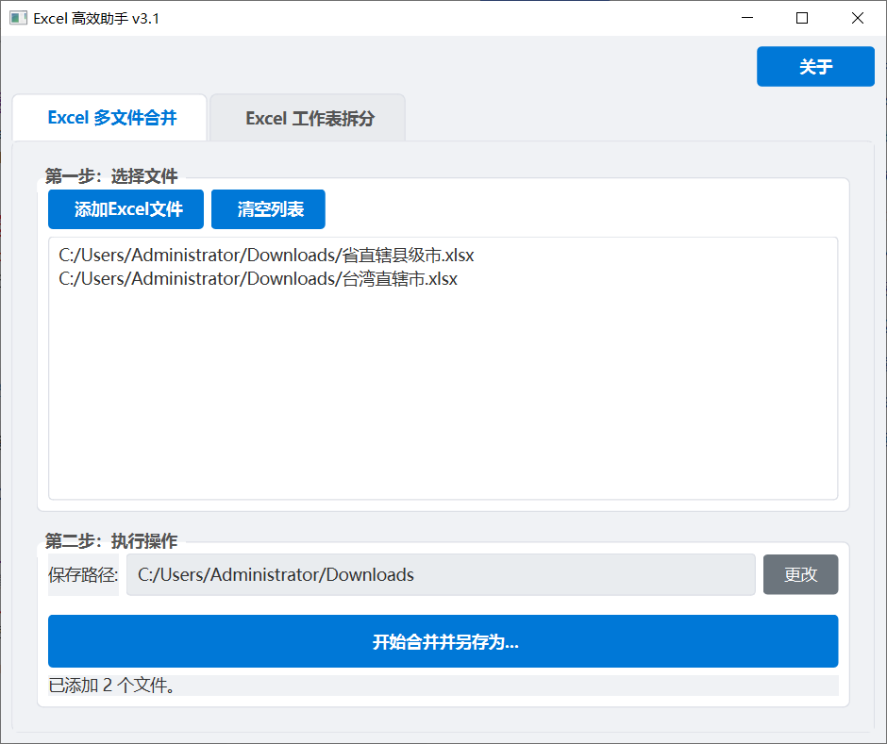Click the 第一步：选择文件 group label
The image size is (887, 744).
tap(111, 175)
